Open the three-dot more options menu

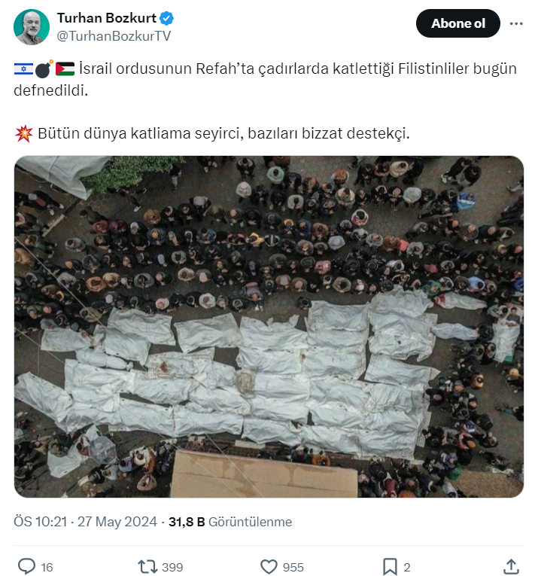516,23
